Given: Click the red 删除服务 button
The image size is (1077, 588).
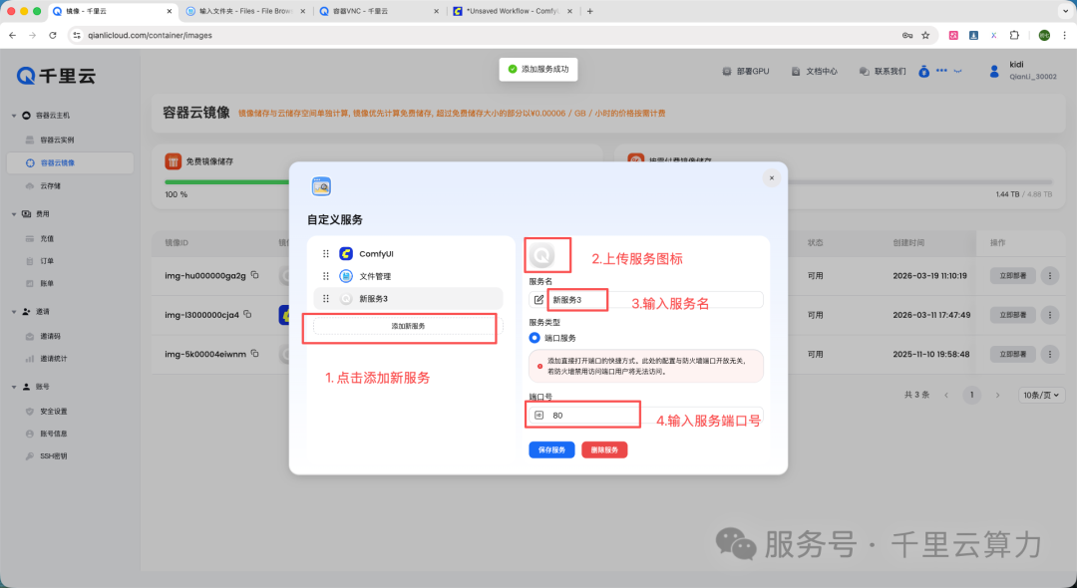Looking at the screenshot, I should coord(604,450).
